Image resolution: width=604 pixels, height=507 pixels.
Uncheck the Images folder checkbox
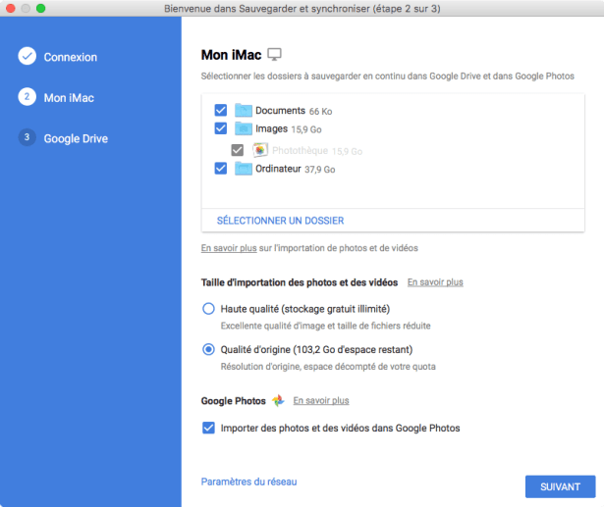tap(221, 128)
